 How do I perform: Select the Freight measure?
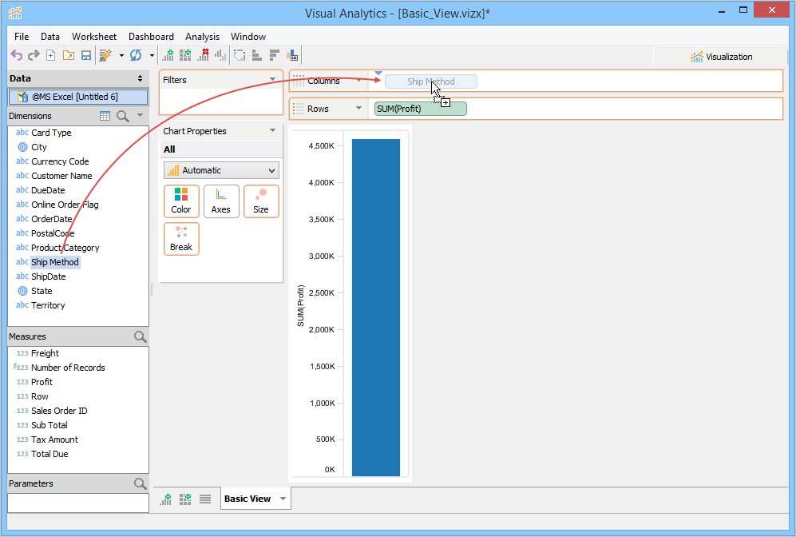(45, 353)
